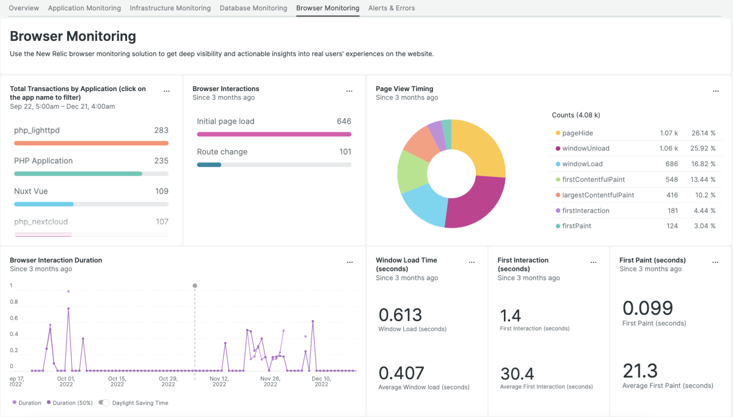
Task: Open Window Load Time ellipsis menu
Action: [472, 262]
